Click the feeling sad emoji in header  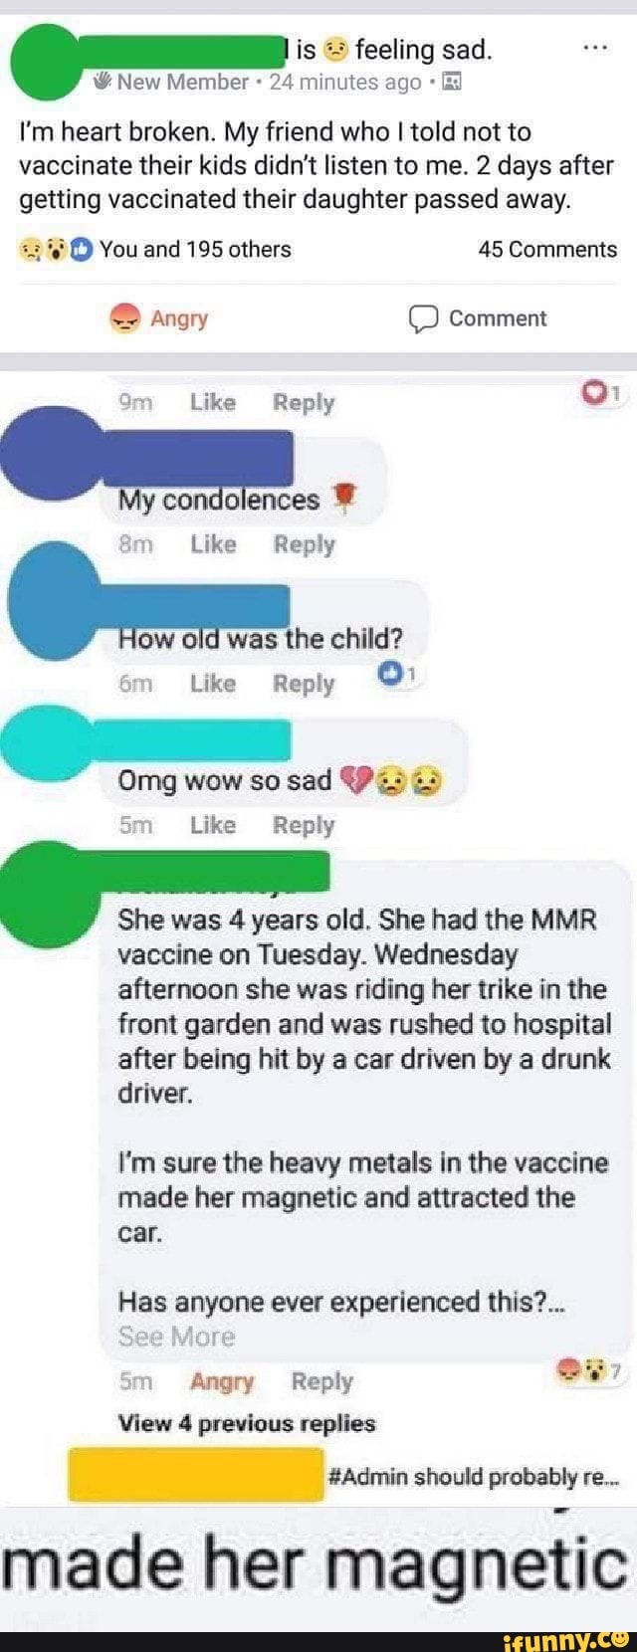(x=335, y=49)
